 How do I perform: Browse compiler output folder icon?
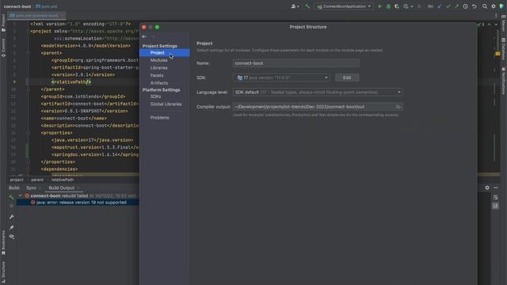pyautogui.click(x=398, y=107)
